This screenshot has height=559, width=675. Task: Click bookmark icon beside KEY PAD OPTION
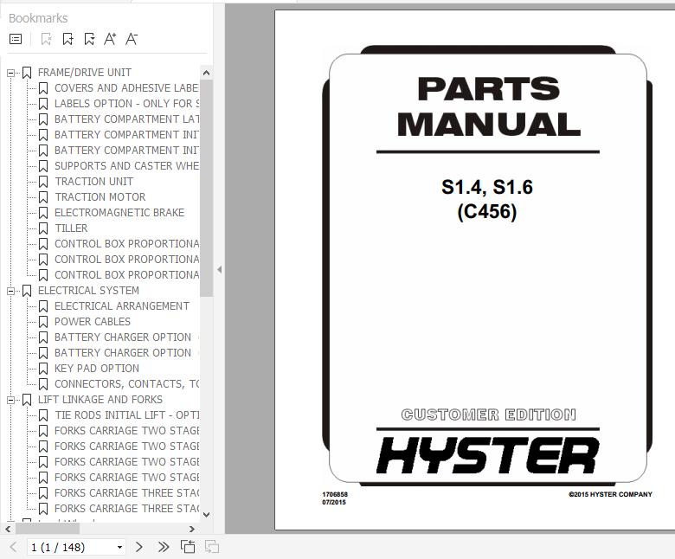[43, 369]
